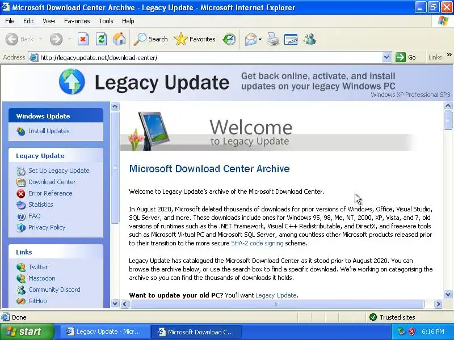Go to the Home page icon

[119, 39]
